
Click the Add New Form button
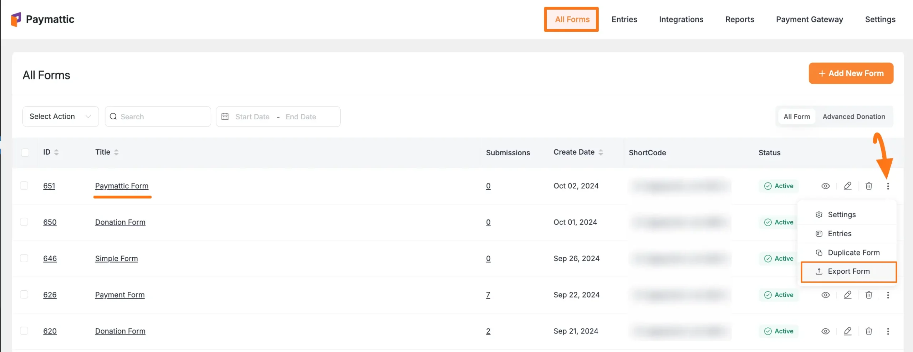pyautogui.click(x=851, y=73)
